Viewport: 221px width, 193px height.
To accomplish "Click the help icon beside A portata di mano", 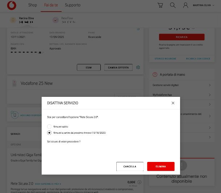I will click(155, 74).
